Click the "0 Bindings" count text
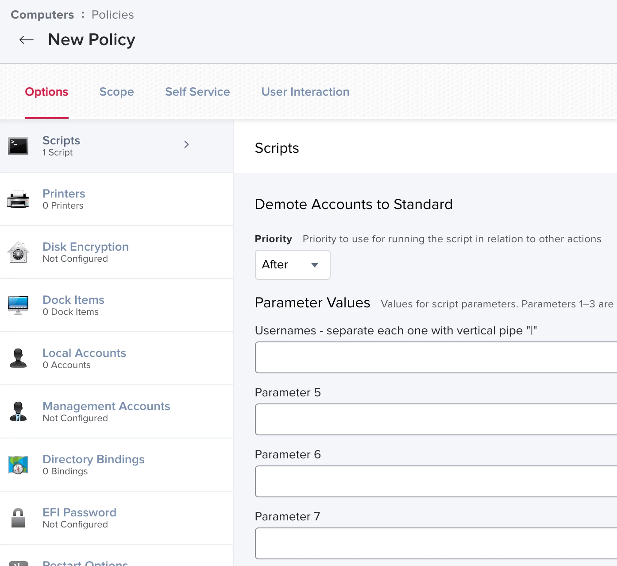Screen dimensions: 617x566 (65, 471)
